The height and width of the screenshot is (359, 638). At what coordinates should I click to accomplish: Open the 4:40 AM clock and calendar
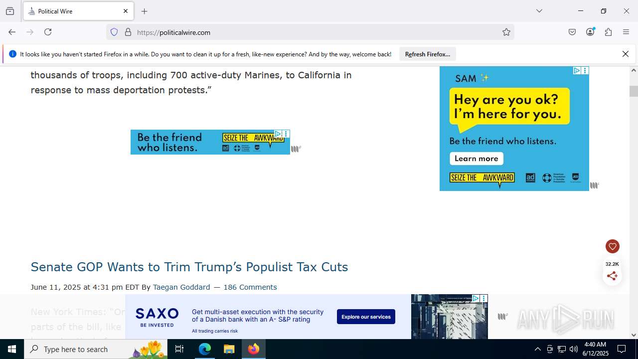(x=595, y=349)
